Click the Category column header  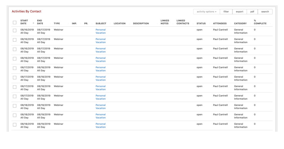click(240, 24)
